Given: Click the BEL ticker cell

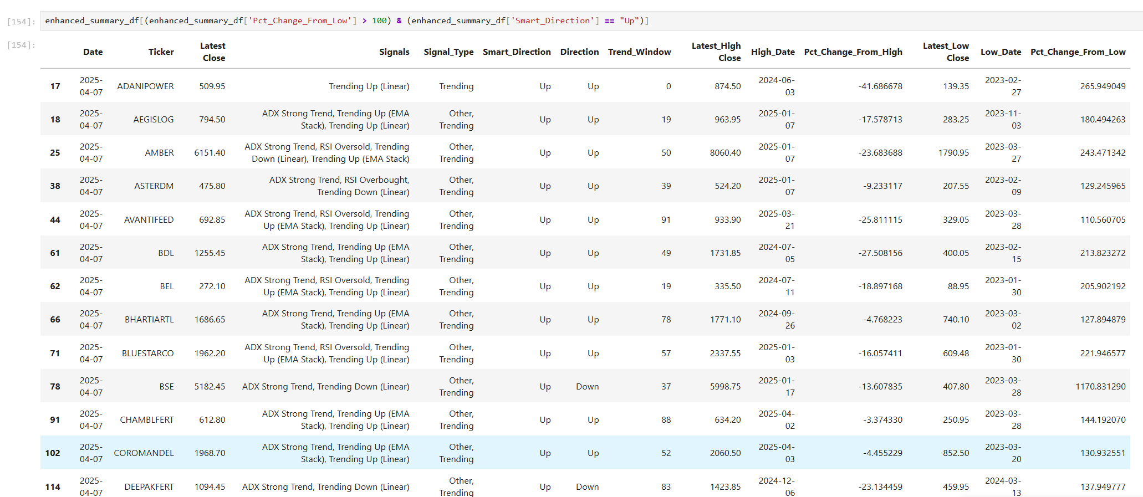Looking at the screenshot, I should 167,286.
